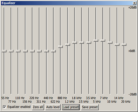This screenshot has height=112, width=138.
Task: Click the 7 kHz slider thumb
Action: coord(103,41)
